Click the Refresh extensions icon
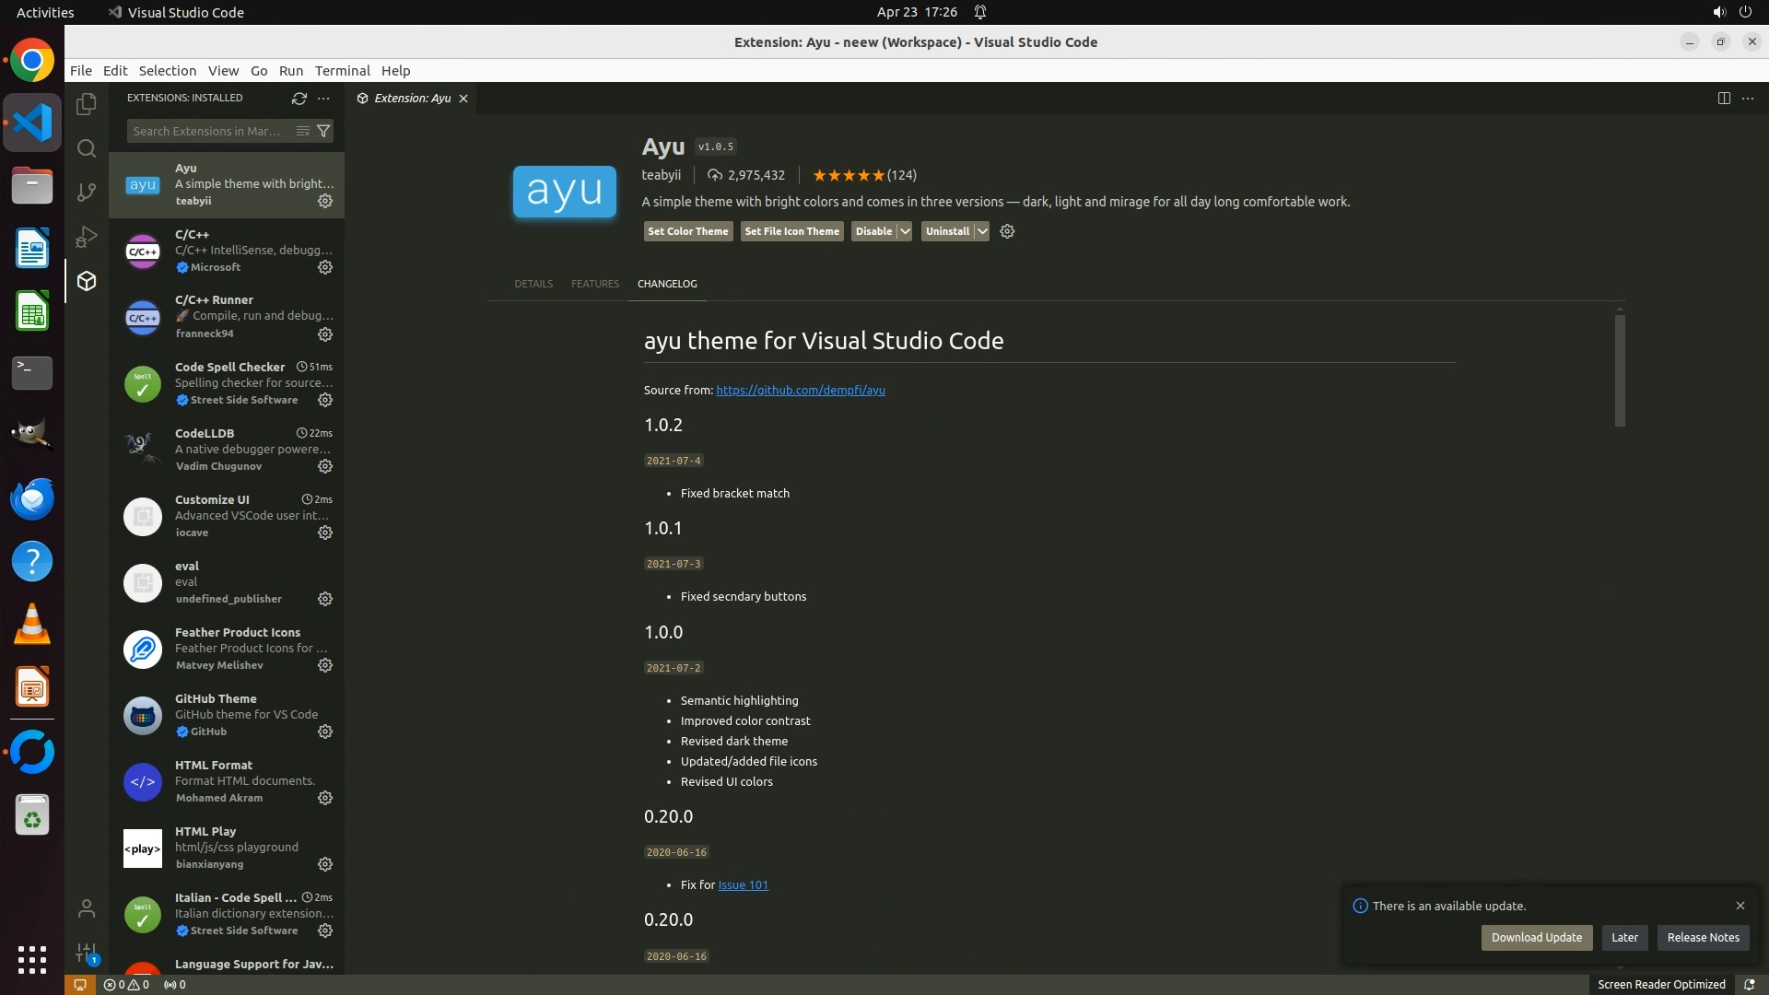The width and height of the screenshot is (1769, 995). point(299,98)
